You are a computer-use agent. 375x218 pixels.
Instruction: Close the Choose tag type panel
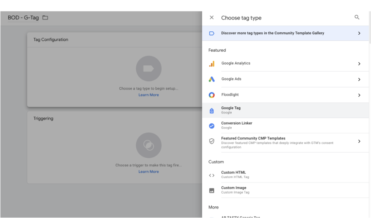211,17
